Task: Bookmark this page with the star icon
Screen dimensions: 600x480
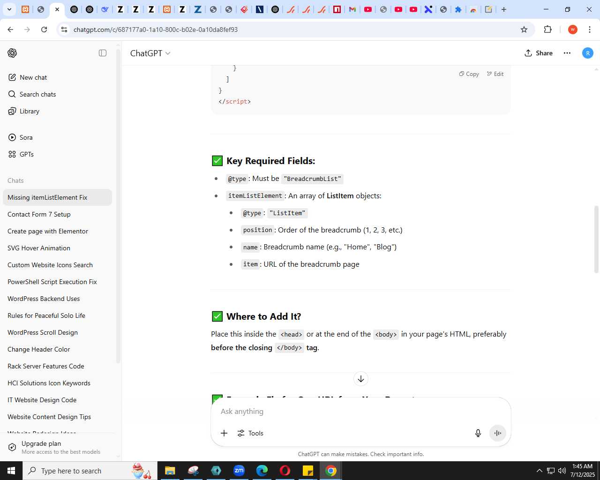Action: (x=524, y=30)
